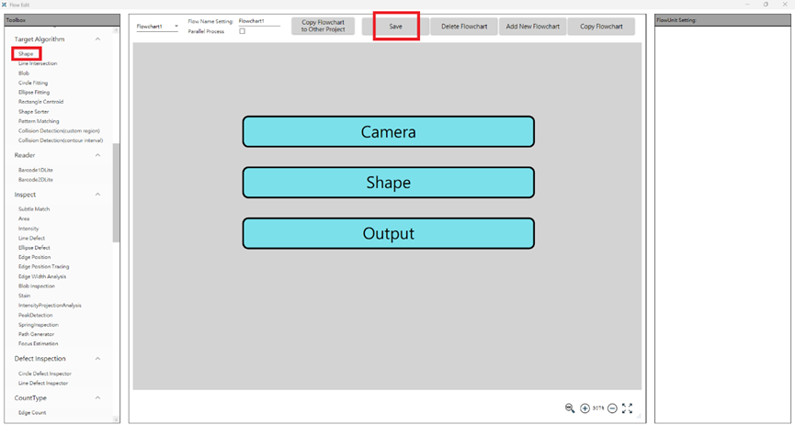Click the zoom in plus icon

pos(585,408)
